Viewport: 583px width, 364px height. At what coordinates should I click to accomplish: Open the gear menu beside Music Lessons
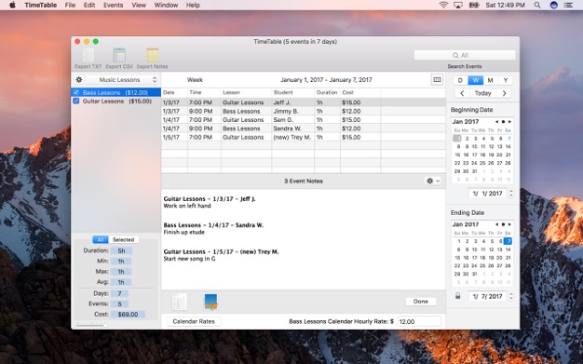point(79,79)
